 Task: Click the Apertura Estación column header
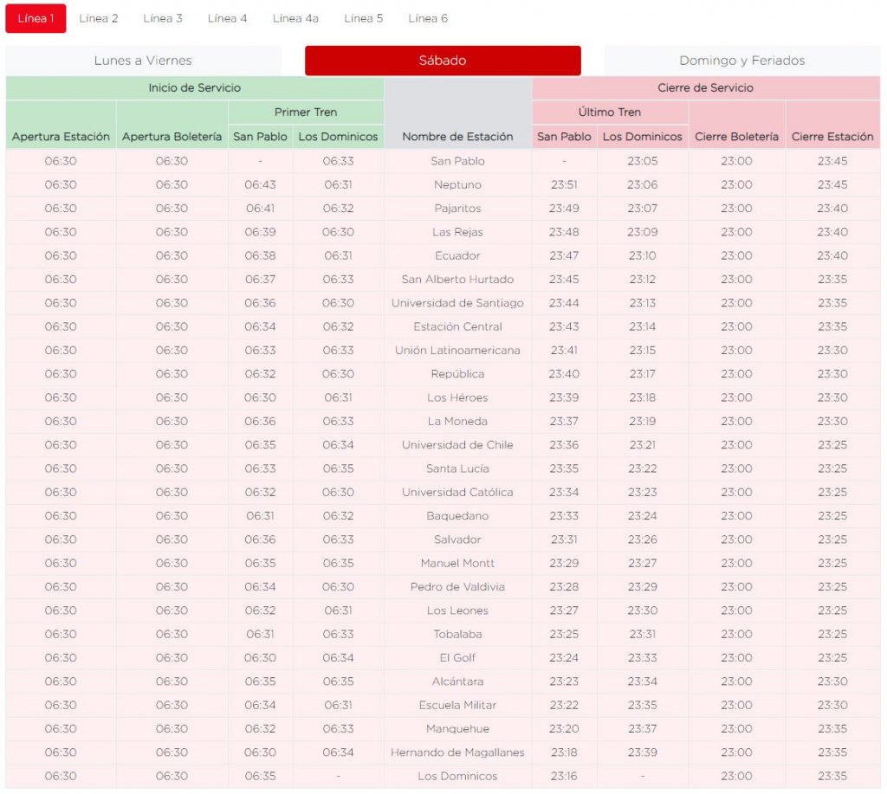(x=61, y=136)
